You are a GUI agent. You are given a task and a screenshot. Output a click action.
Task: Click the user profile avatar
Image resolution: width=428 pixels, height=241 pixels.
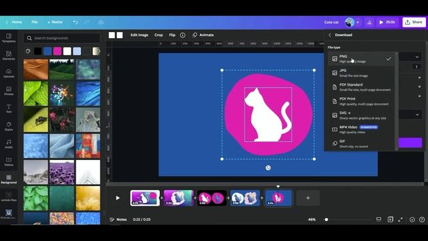(x=349, y=22)
